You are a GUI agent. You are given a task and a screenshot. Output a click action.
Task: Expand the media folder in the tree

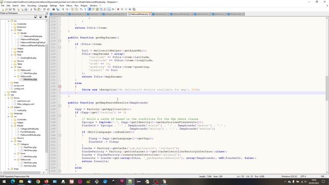click(x=5, y=91)
